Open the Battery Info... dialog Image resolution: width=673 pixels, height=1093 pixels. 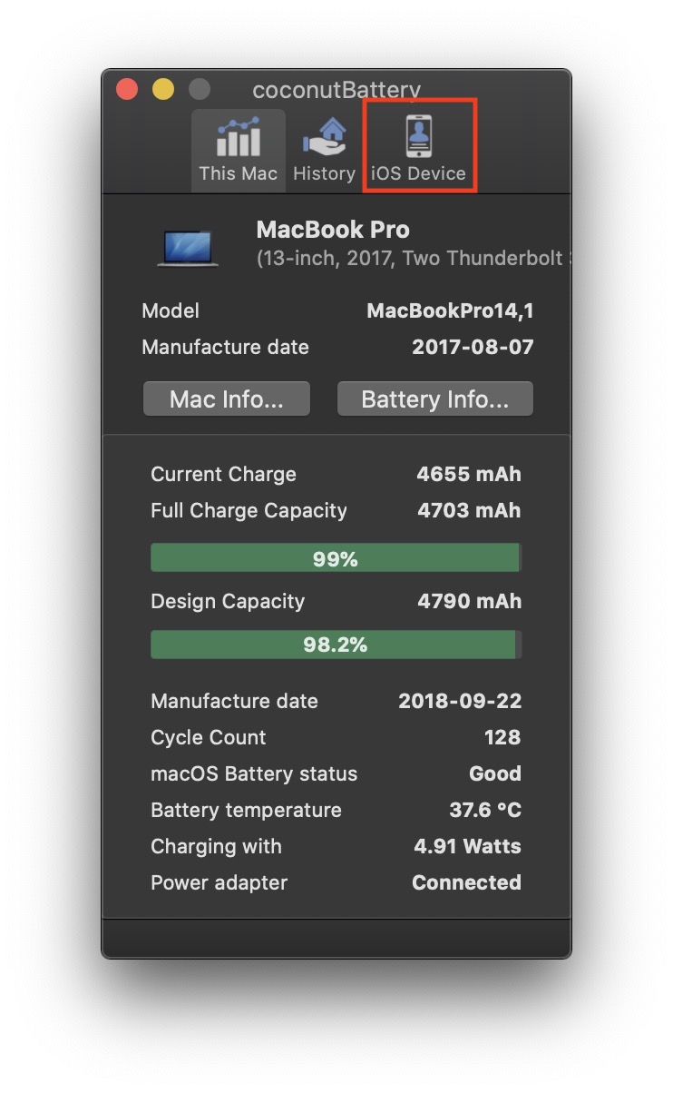coord(434,399)
